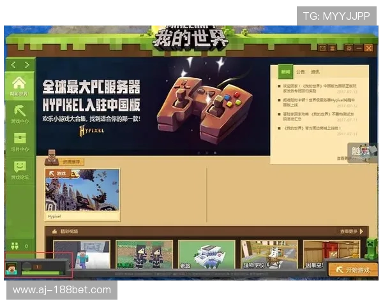The width and height of the screenshot is (383, 306).
Task: Open the fourth news item about 官方周边商城
Action: pyautogui.click(x=317, y=131)
